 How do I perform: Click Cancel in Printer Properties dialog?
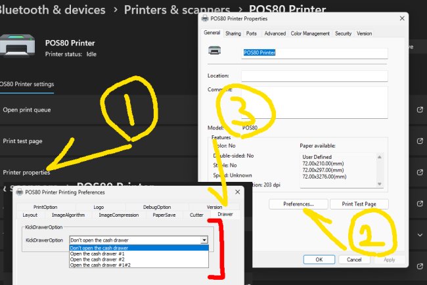(x=354, y=259)
